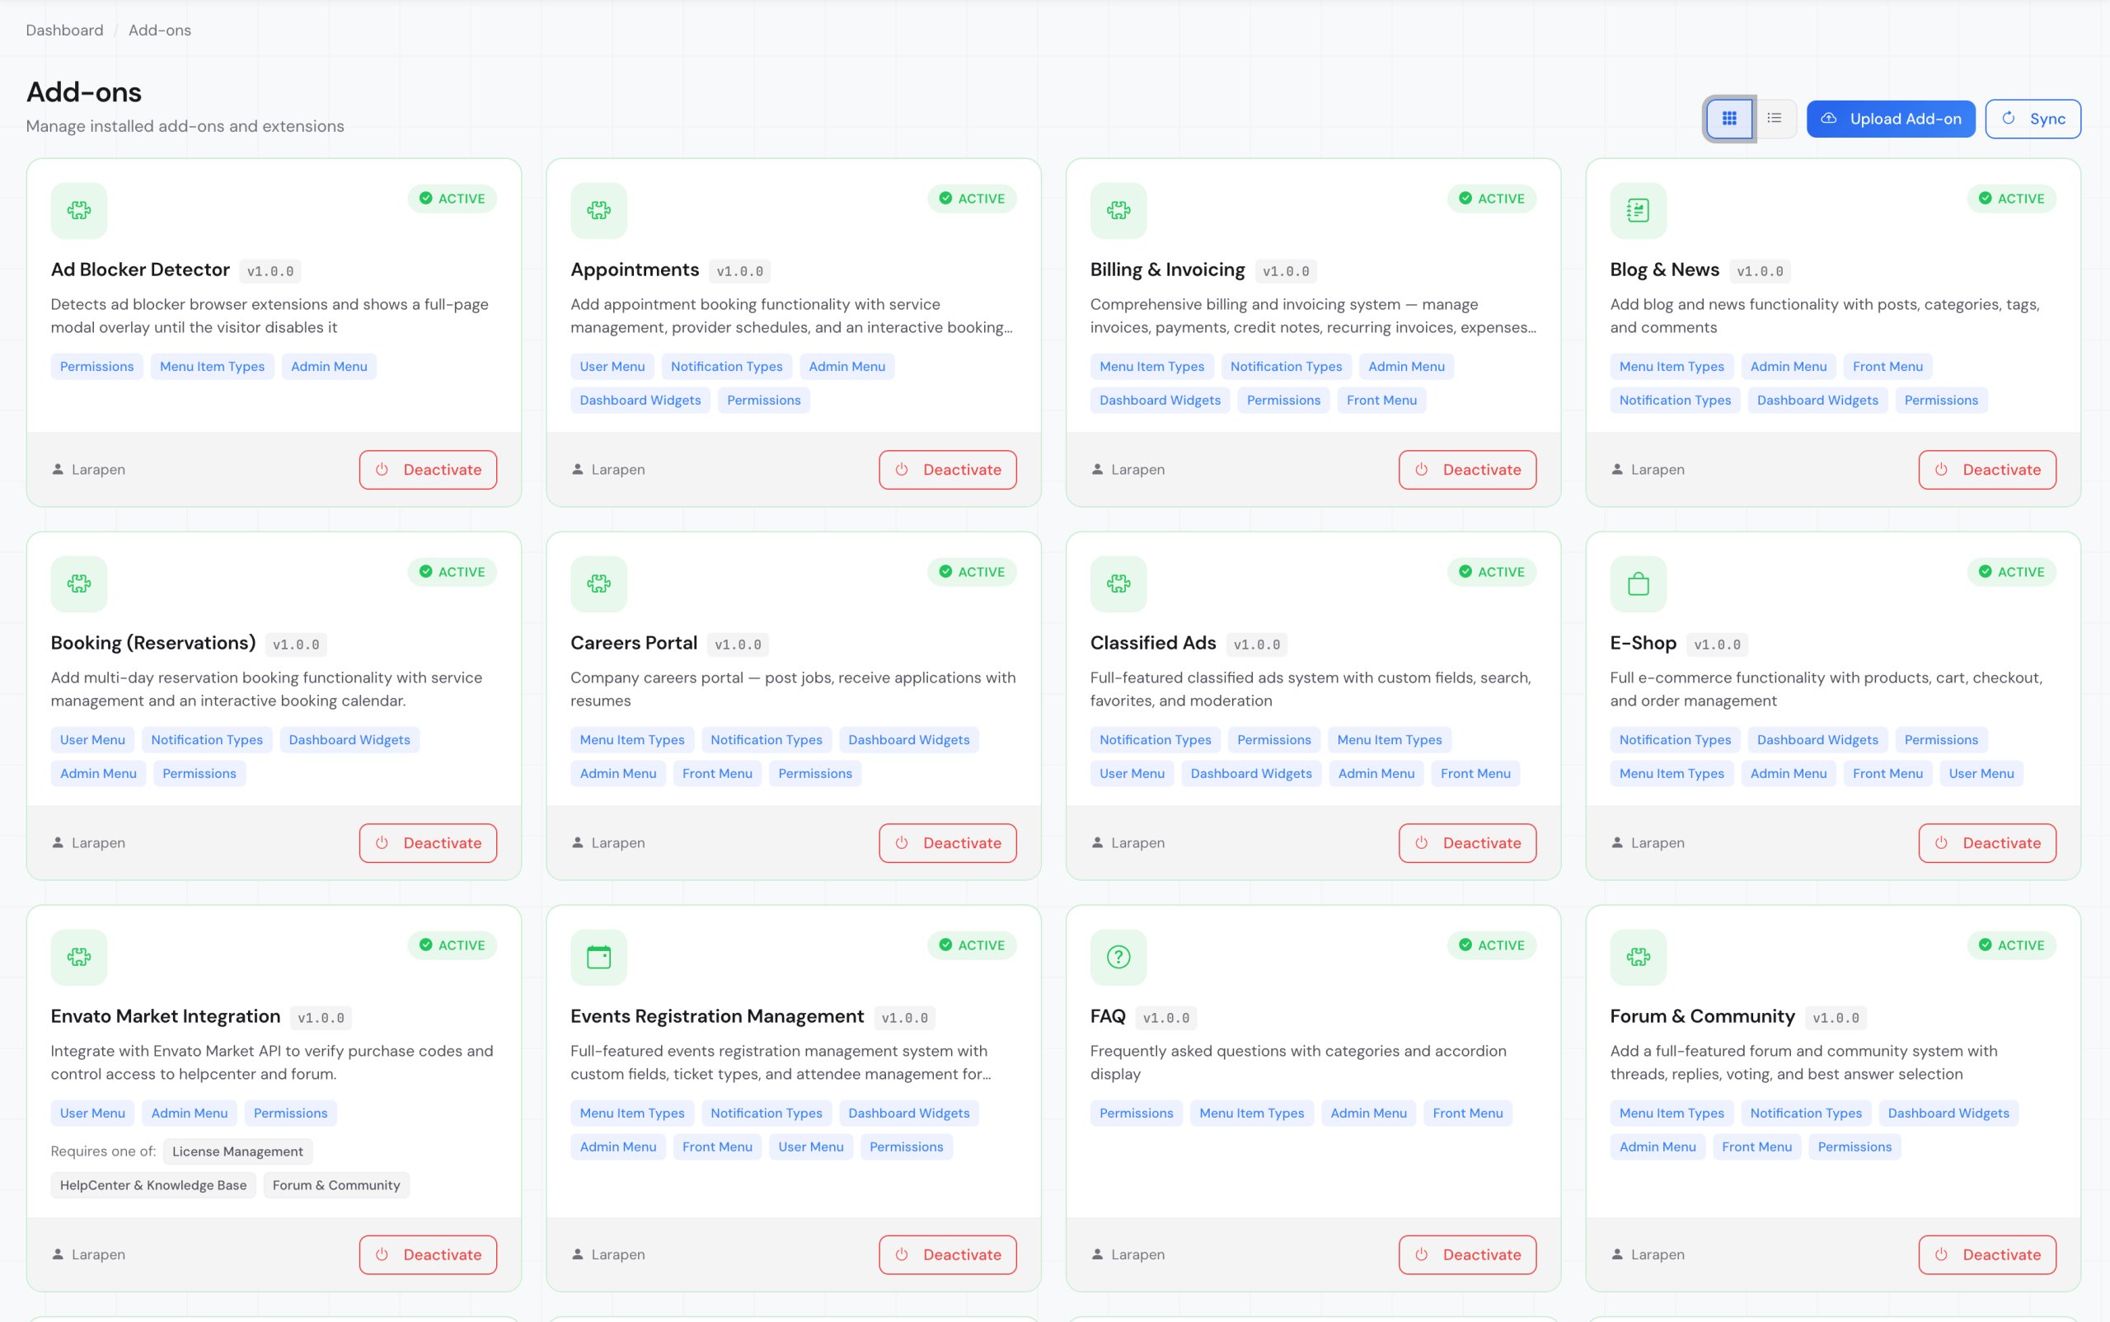Switch to grid view layout
The width and height of the screenshot is (2110, 1322).
1728,118
